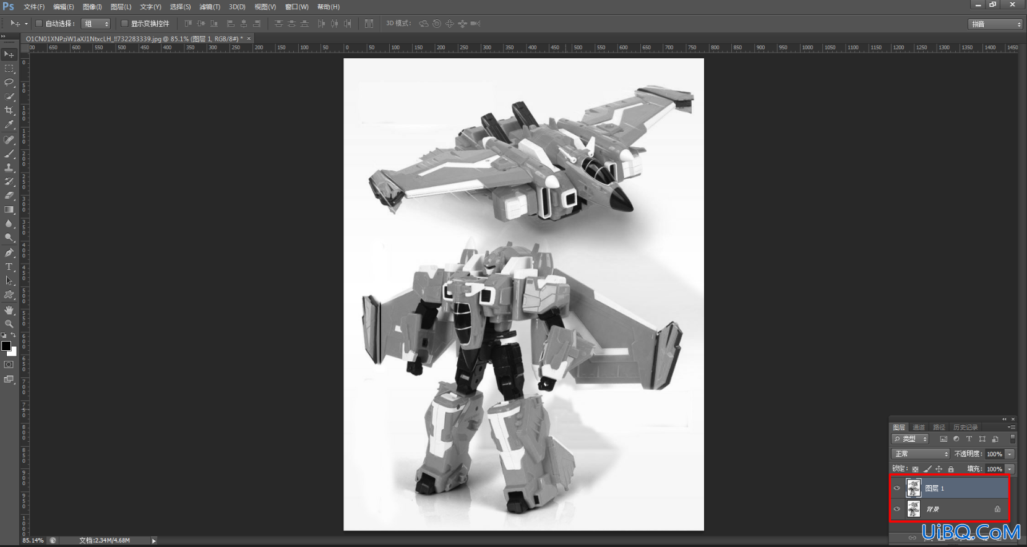Switch to the 路径 tab

pos(939,427)
